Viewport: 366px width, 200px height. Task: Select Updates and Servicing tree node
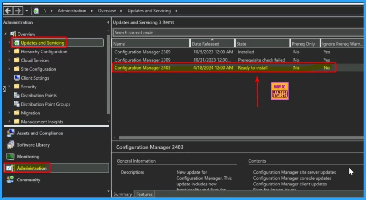pos(43,43)
